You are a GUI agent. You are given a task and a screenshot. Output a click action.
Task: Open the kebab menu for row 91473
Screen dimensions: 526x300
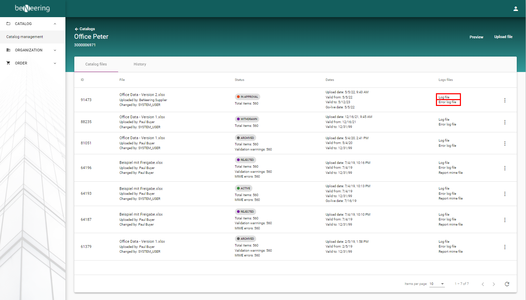coord(505,100)
